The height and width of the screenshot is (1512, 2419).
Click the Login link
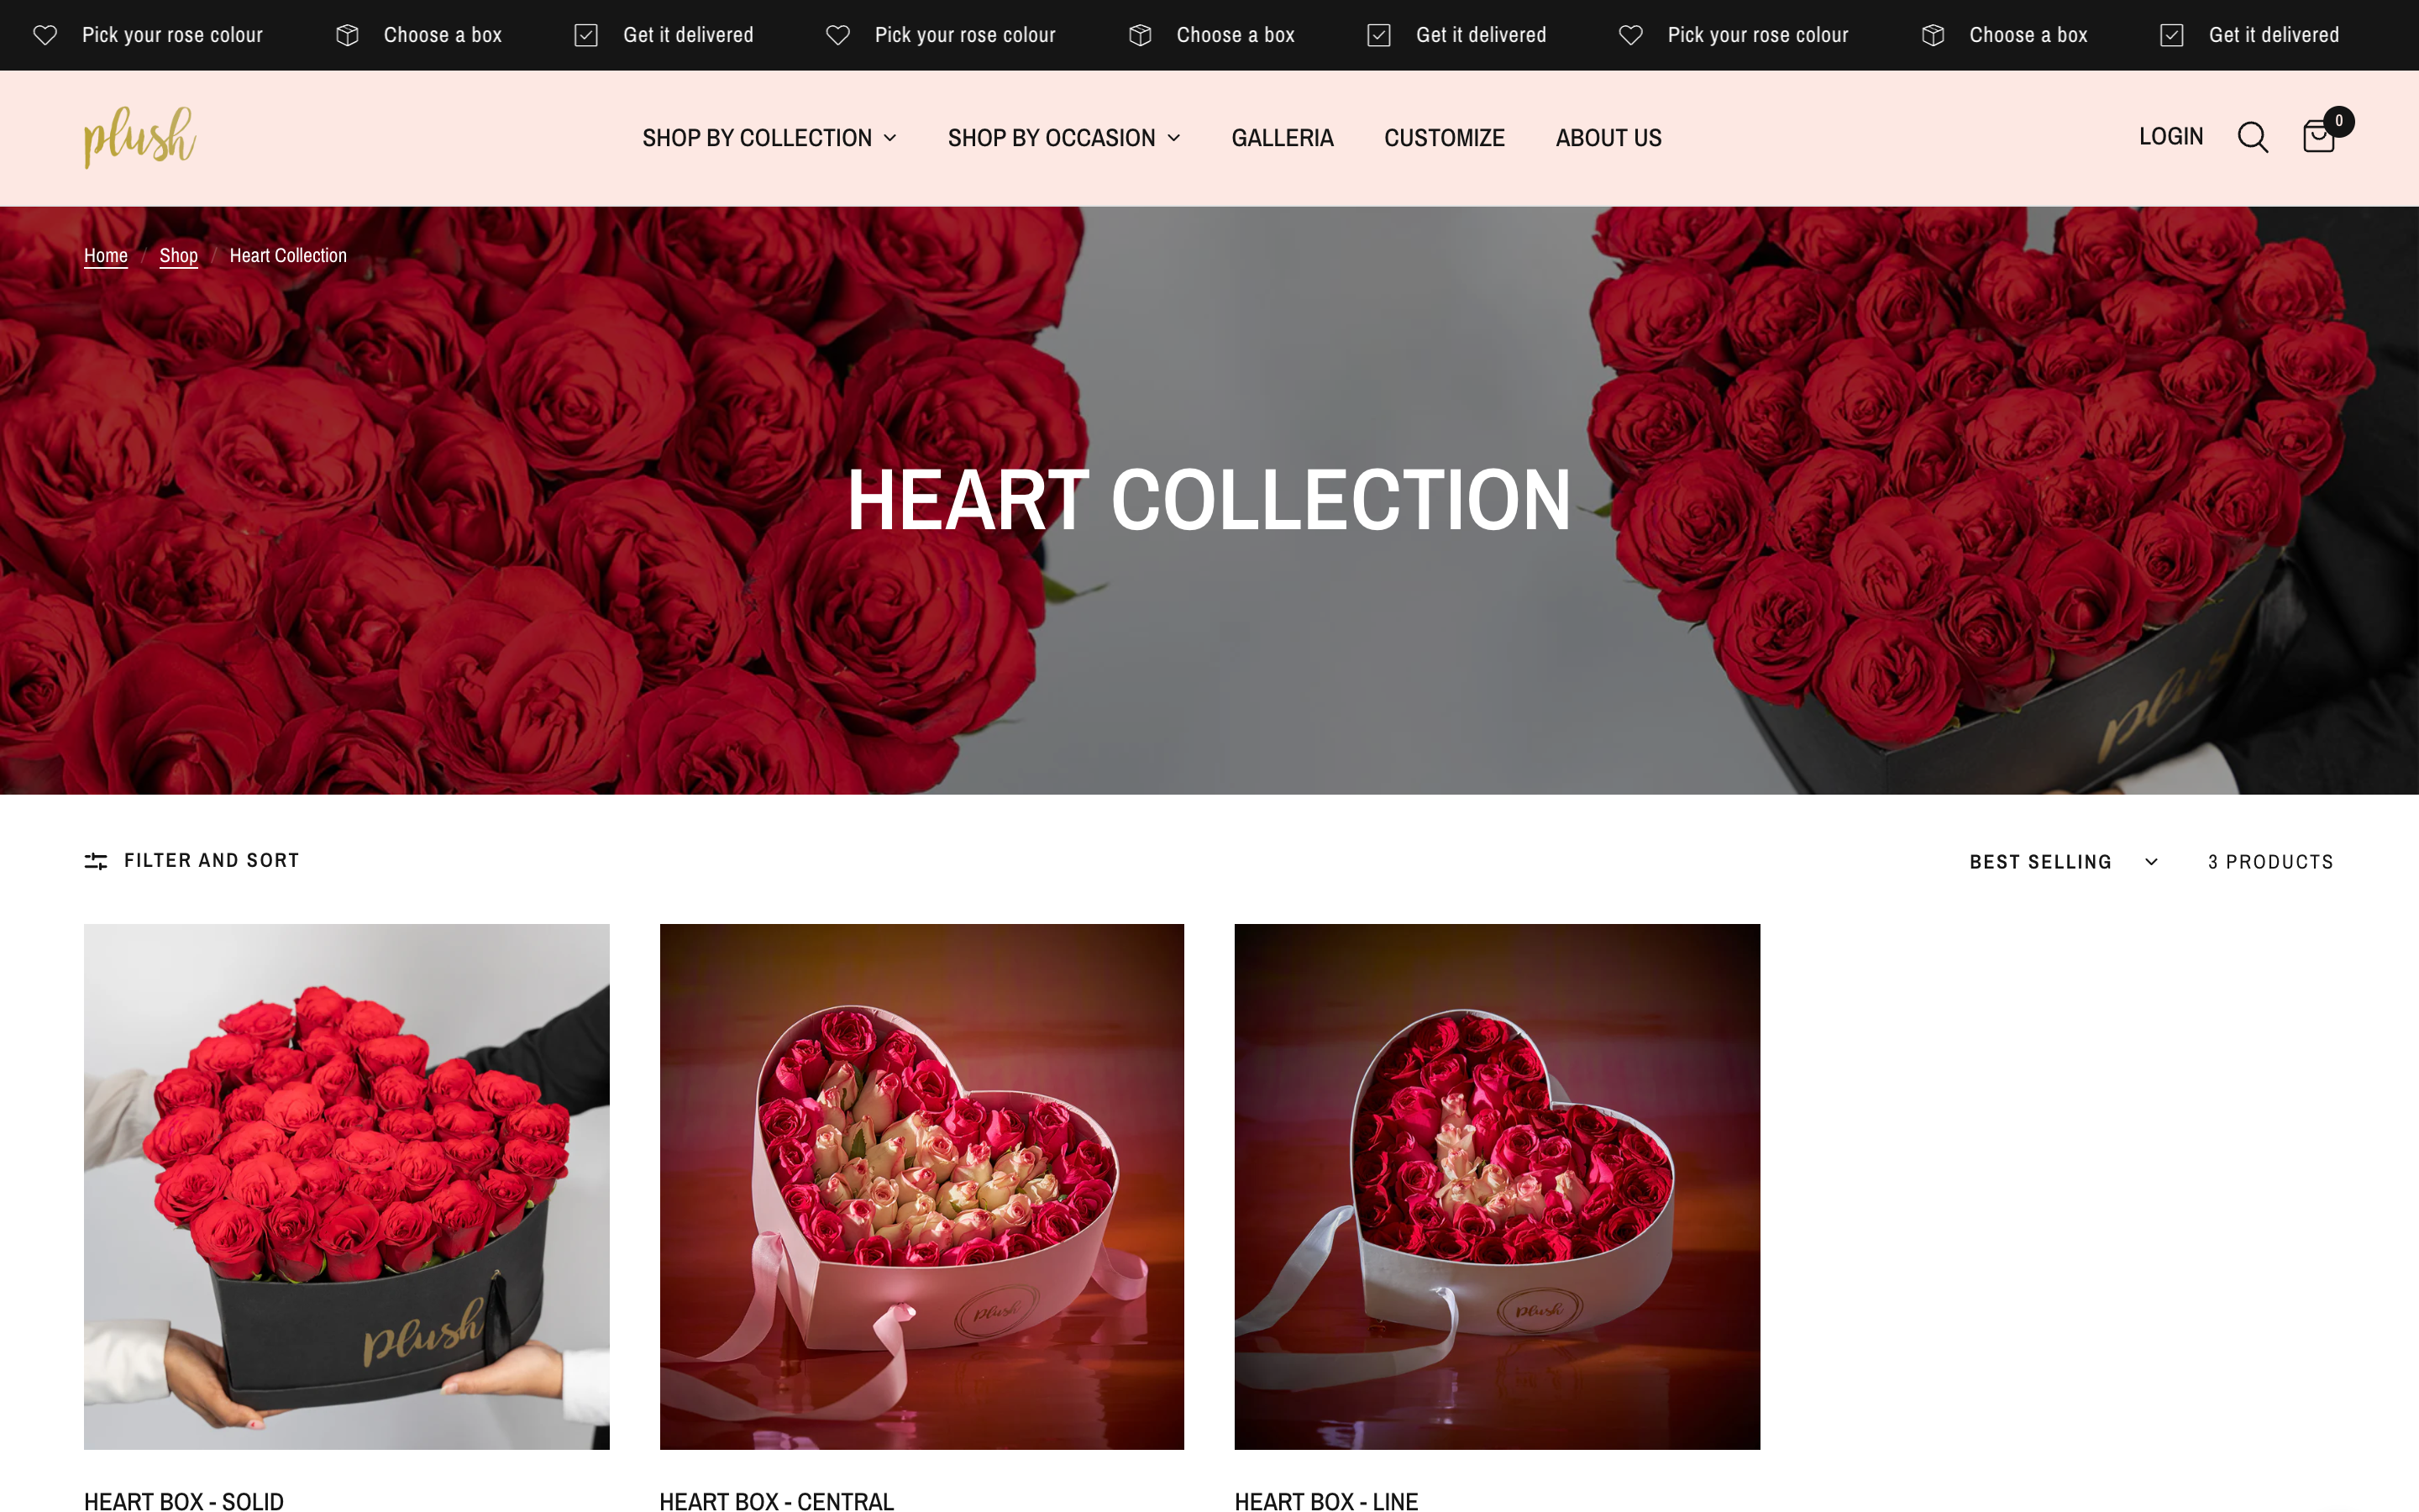point(2171,136)
